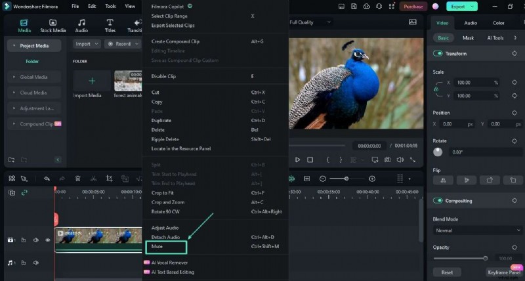
Task: Open the Blend Mode Normal dropdown
Action: 477,230
